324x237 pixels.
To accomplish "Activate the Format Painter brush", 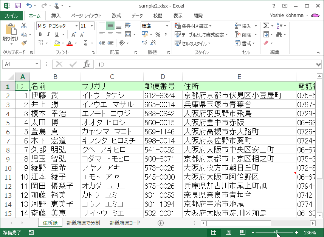I will (x=24, y=43).
